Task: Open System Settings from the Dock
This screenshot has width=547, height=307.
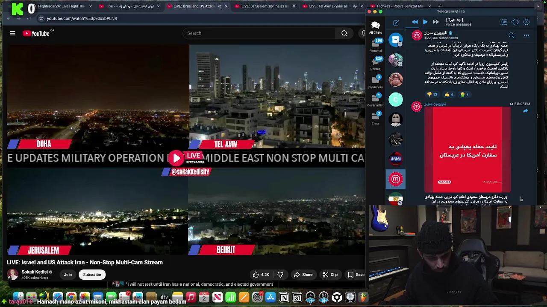Action: [x=257, y=297]
